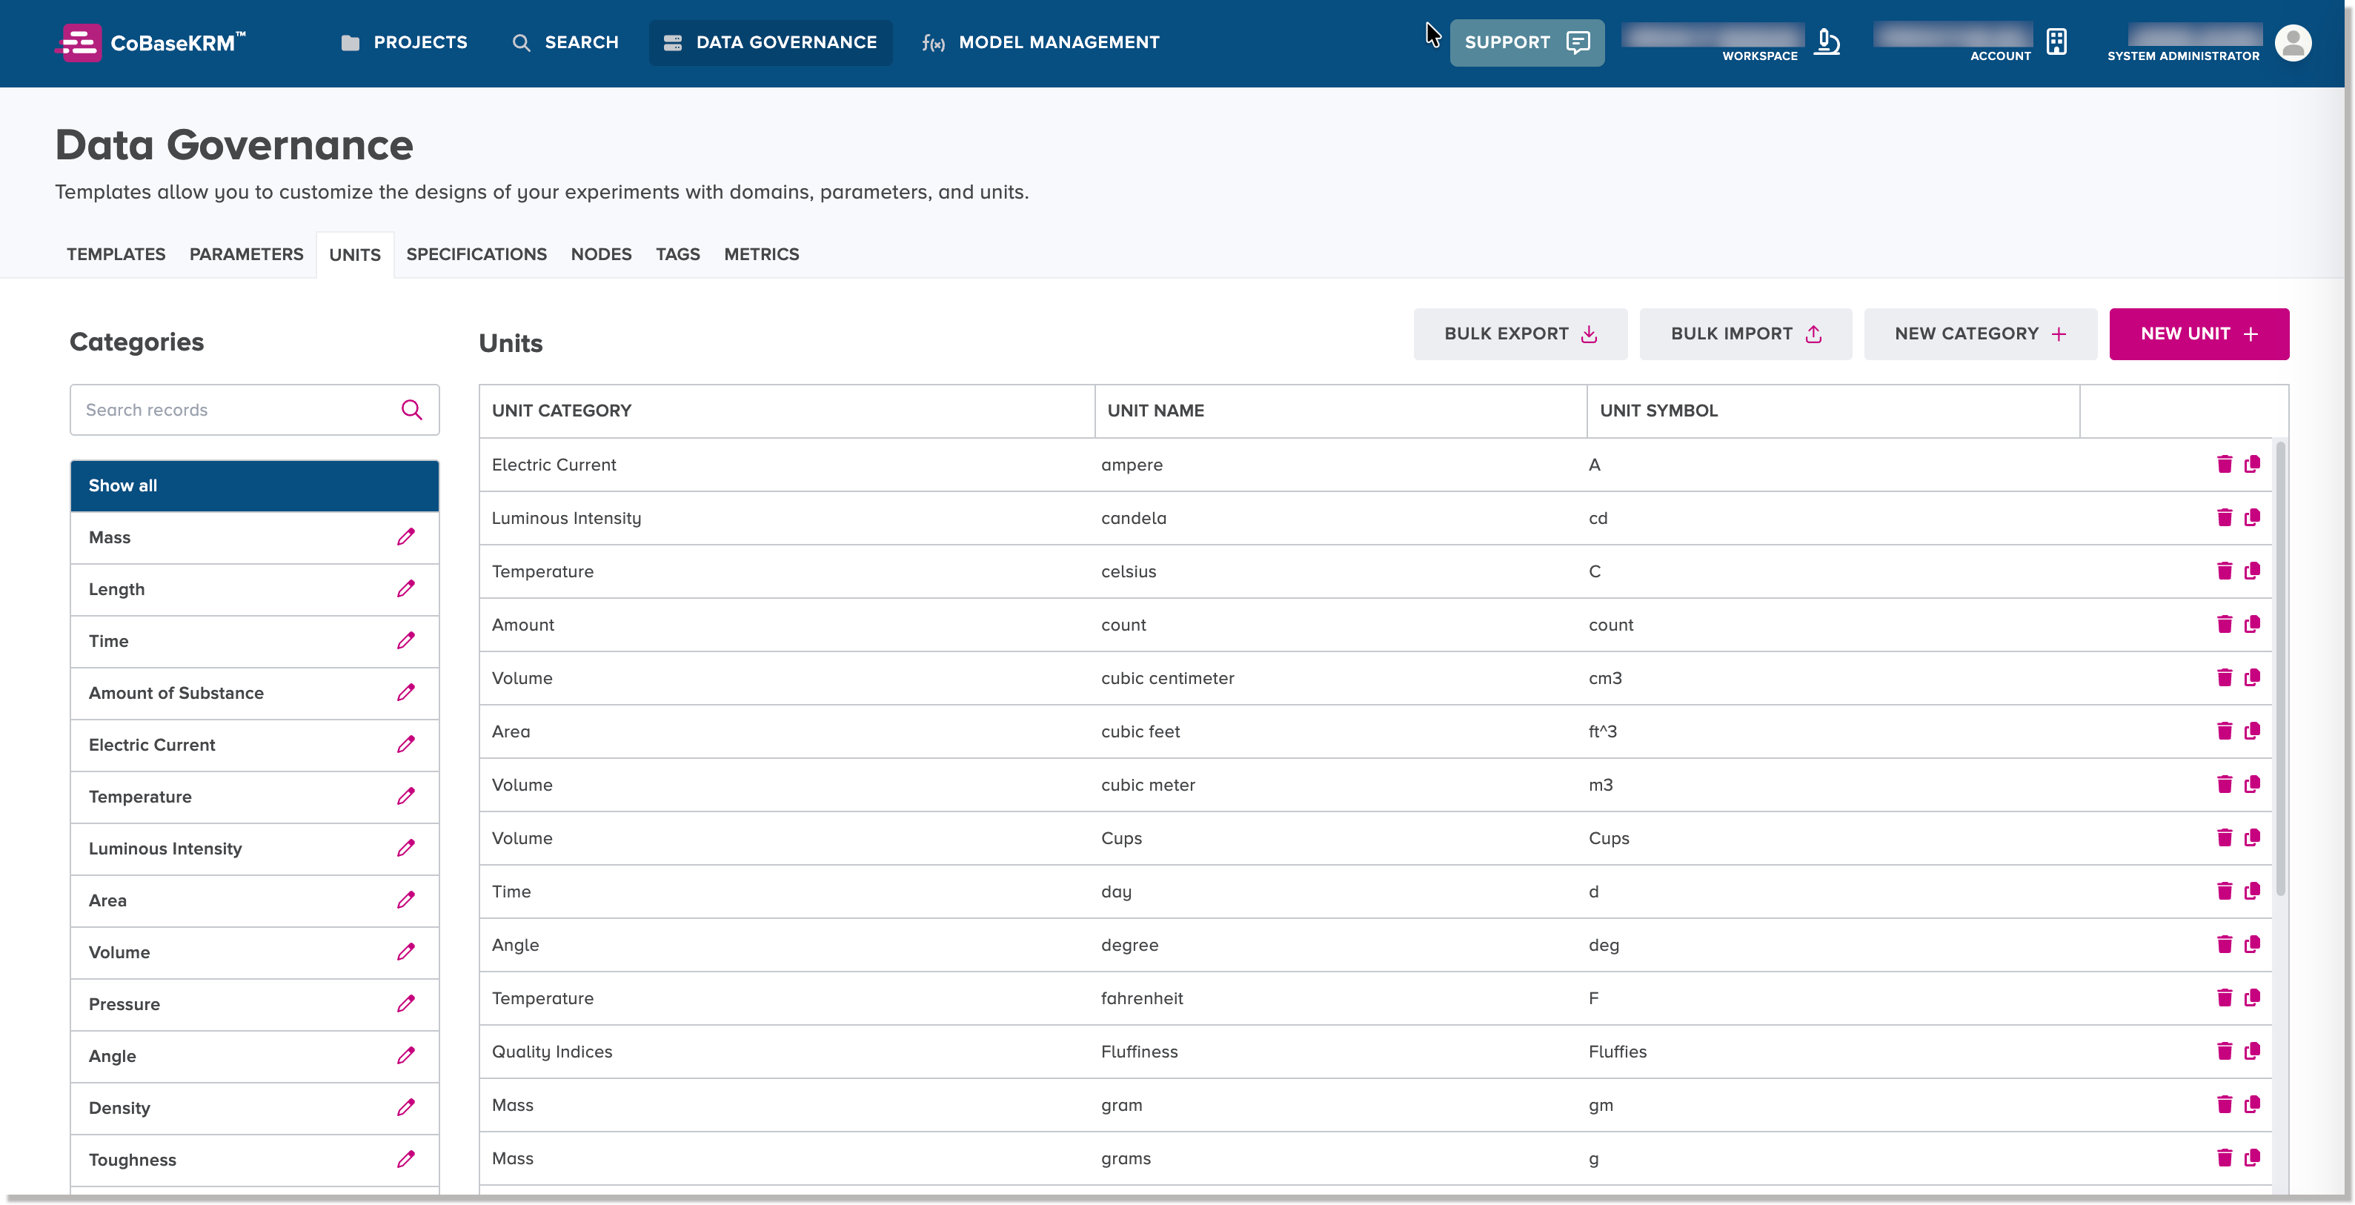Viewport: 2355px width, 1205px height.
Task: Edit the Length category
Action: 406,588
